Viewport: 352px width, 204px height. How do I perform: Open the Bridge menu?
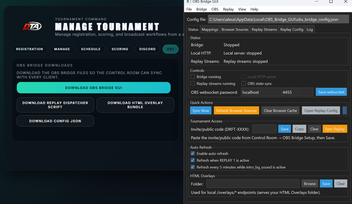(201, 9)
